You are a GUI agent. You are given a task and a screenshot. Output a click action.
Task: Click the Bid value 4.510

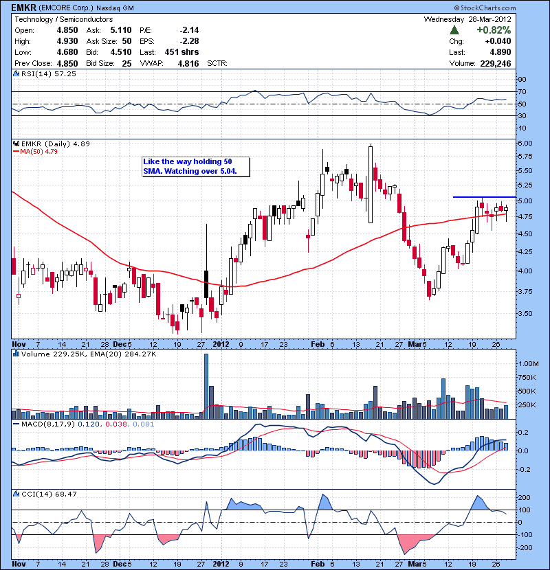[121, 52]
